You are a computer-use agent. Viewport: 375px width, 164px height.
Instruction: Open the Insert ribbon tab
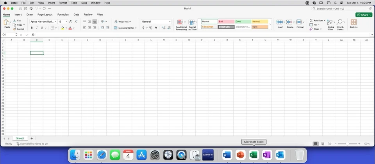click(18, 14)
